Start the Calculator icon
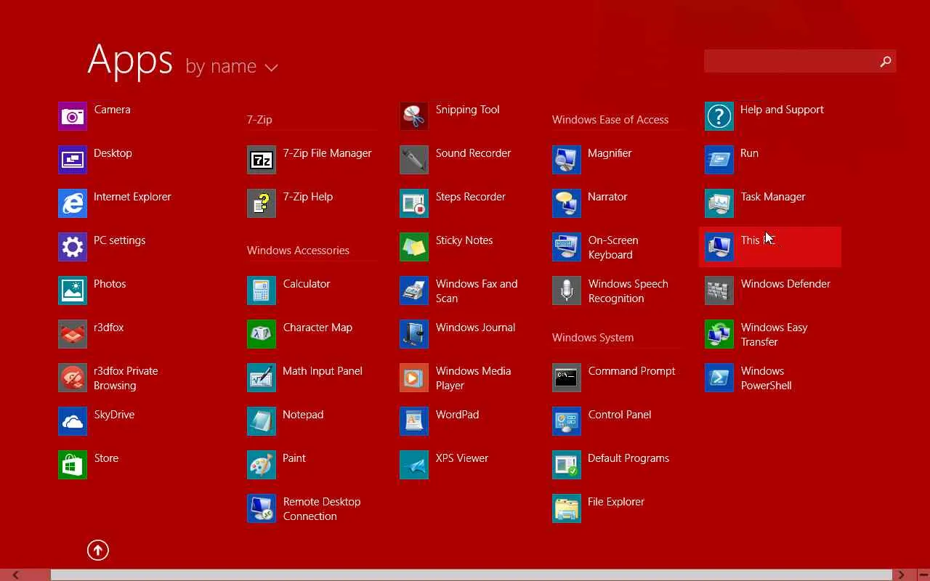Viewport: 930px width, 581px height. (x=262, y=290)
